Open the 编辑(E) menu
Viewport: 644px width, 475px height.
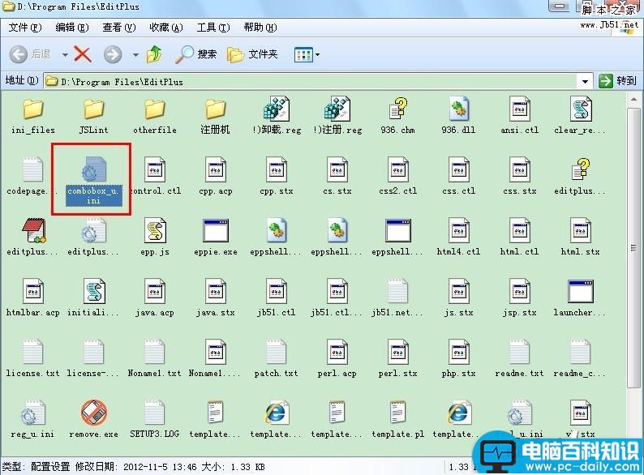72,28
